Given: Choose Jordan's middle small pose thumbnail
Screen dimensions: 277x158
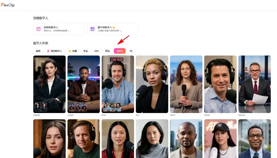Looking at the screenshot, I should click(x=78, y=107).
